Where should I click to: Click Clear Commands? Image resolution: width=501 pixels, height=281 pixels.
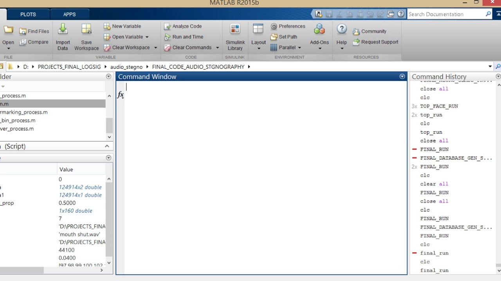[x=187, y=48]
